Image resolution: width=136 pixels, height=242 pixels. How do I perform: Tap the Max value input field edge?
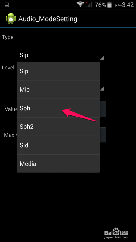click(103, 134)
